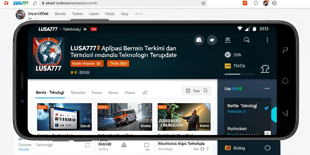Screen dimensions: 310x155
Task: Click the orange icon beside Giology
Action: point(228,148)
